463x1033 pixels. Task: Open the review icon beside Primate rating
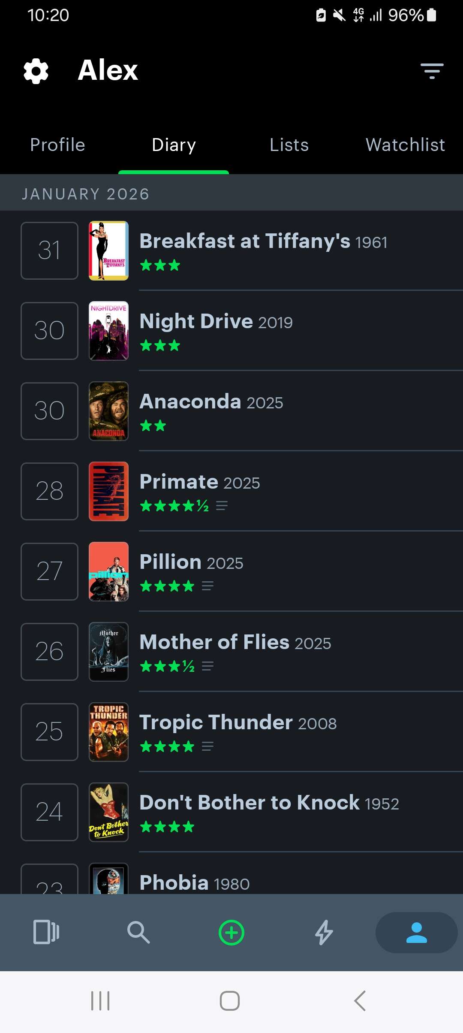222,506
